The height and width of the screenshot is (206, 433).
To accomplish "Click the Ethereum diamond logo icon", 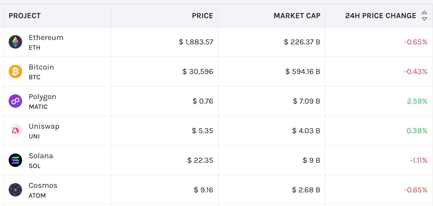I will coord(15,42).
